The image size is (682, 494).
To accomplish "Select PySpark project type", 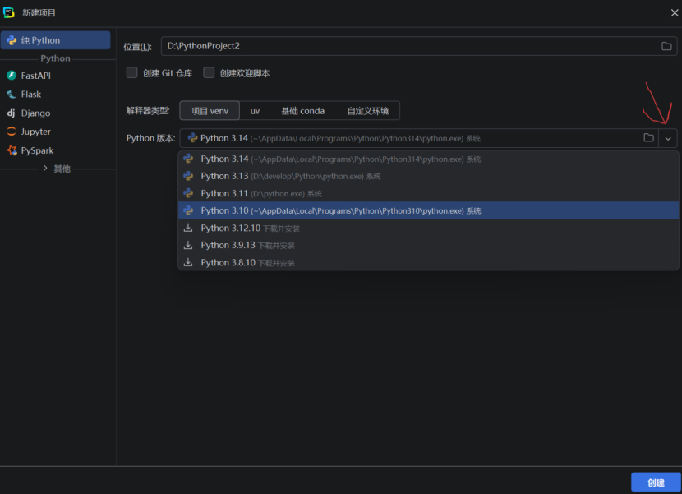I will click(x=55, y=150).
